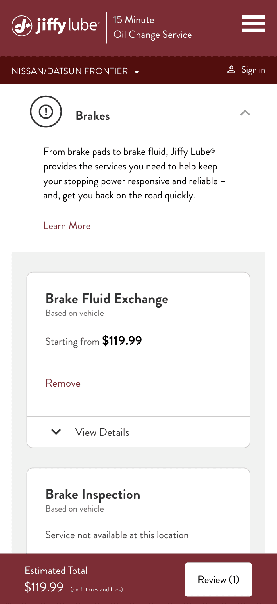277x604 pixels.
Task: Expand View Details for Brake Fluid Exchange
Action: tap(102, 432)
